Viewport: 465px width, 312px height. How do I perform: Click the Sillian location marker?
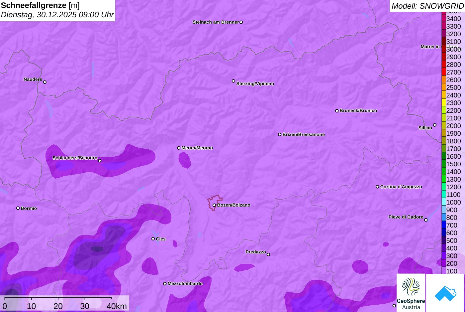[x=435, y=125]
